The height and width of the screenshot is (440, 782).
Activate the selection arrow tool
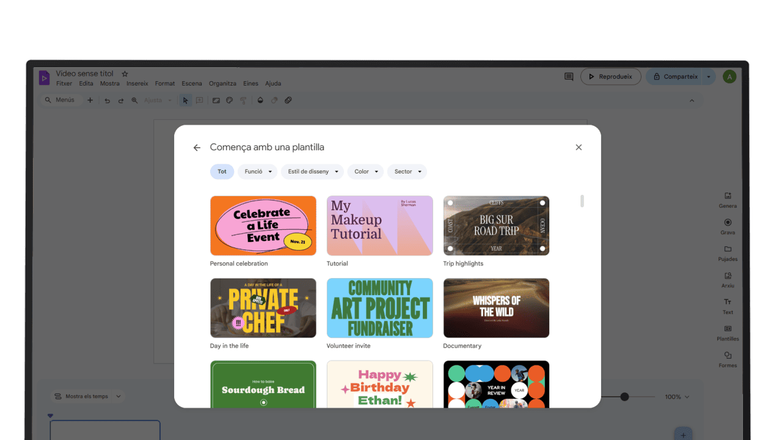click(185, 100)
